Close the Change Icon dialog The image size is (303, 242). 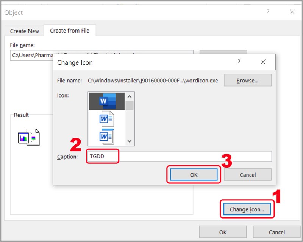263,62
